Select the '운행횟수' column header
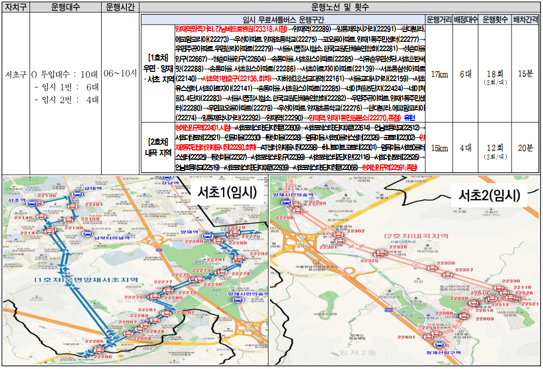The height and width of the screenshot is (369, 543). click(494, 19)
